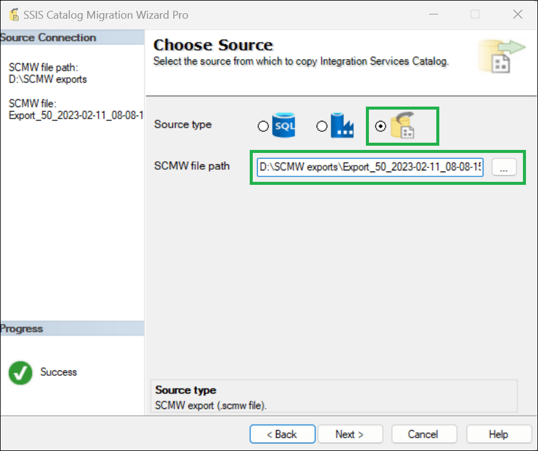
Task: Close the wizard window
Action: coord(518,14)
